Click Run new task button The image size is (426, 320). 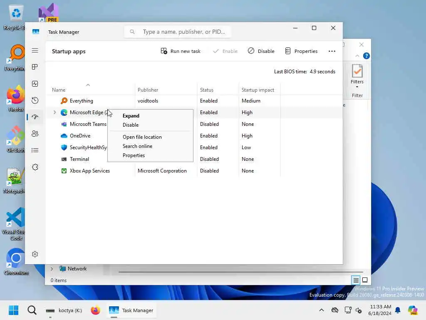click(181, 51)
